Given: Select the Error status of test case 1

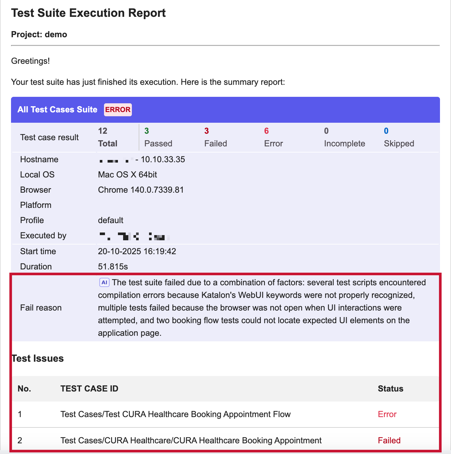Looking at the screenshot, I should tap(387, 414).
